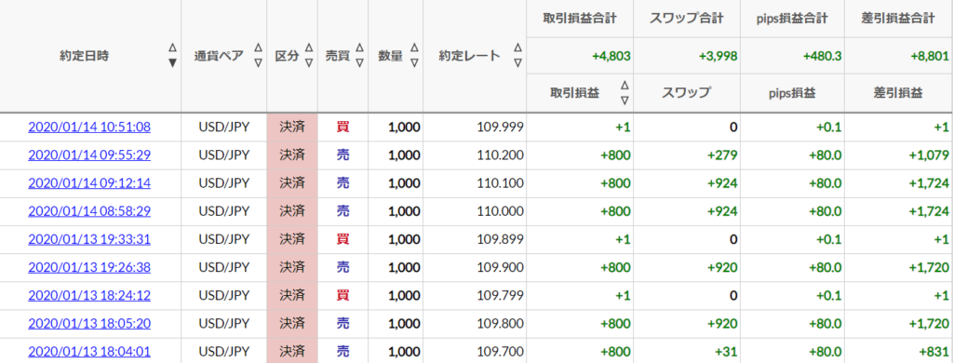Click the pips損益合計 header label
953x363 pixels.
tap(793, 19)
